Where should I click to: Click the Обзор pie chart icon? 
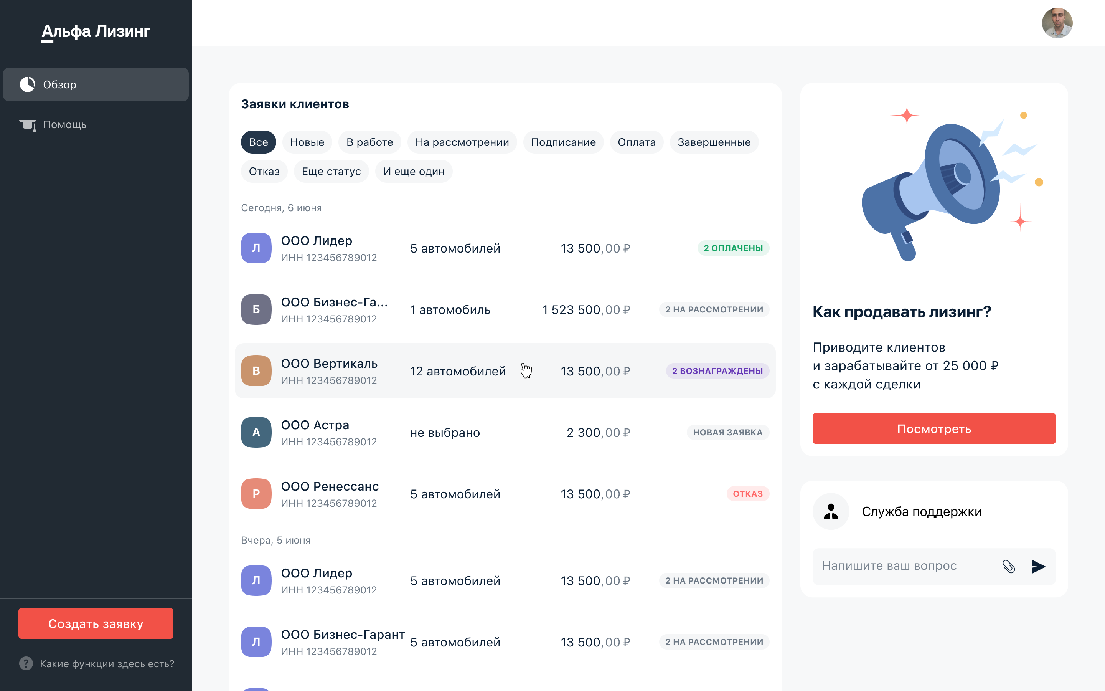point(27,84)
